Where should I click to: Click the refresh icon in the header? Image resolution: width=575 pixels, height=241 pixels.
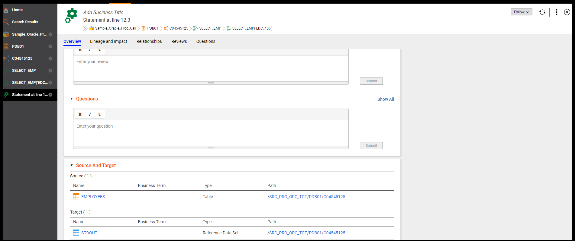(542, 12)
